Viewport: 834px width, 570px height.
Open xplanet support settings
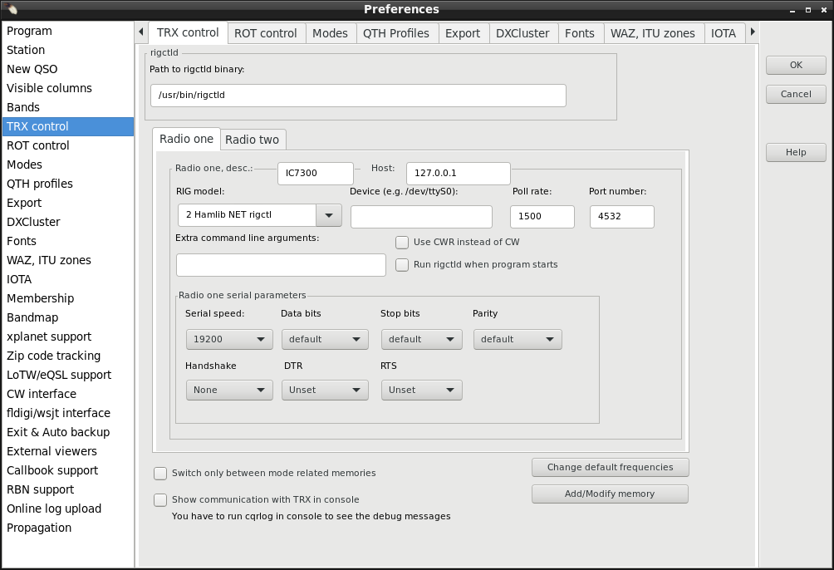tap(68, 337)
